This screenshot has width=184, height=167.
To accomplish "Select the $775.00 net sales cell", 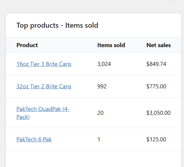I will pos(156,87).
